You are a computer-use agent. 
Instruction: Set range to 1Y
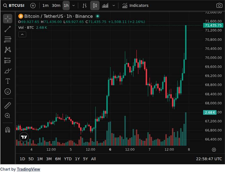(77, 159)
